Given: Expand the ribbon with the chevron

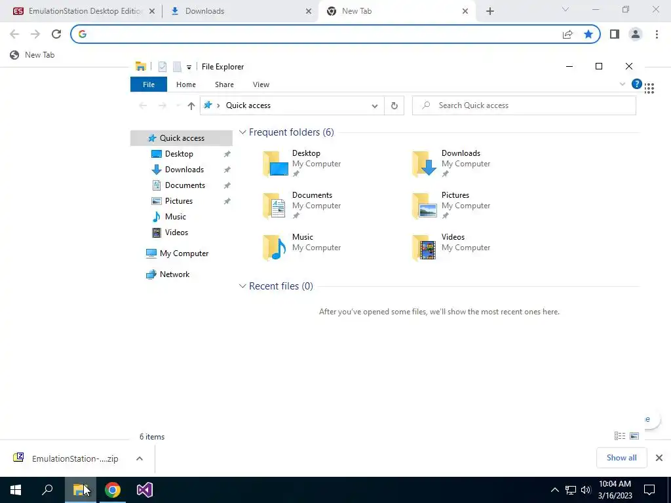Looking at the screenshot, I should (x=623, y=84).
